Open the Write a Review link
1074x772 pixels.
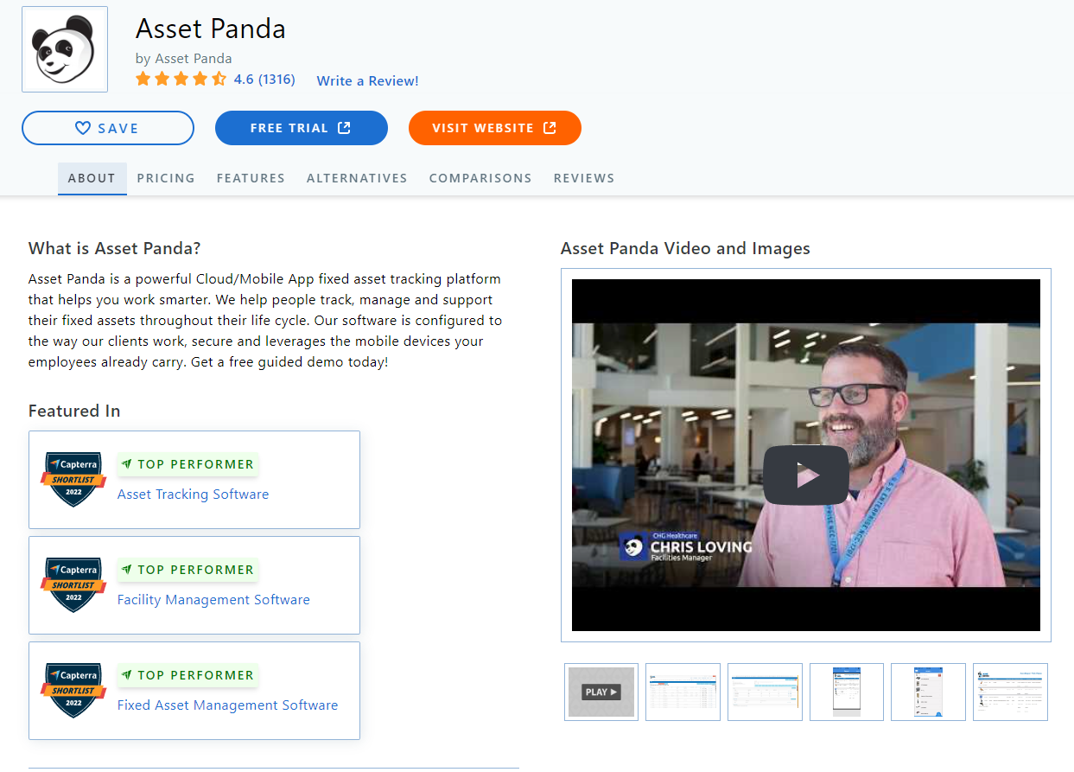coord(368,80)
